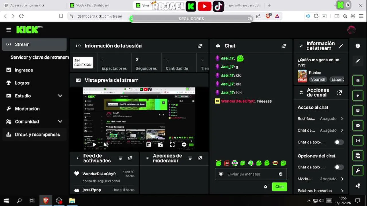Click the three-dots icon at the right rail bottom
Viewport: 367px width, 206px height.
(x=358, y=186)
